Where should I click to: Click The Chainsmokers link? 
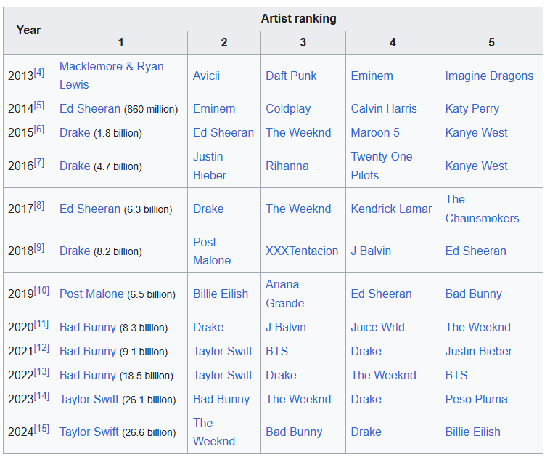coord(482,209)
